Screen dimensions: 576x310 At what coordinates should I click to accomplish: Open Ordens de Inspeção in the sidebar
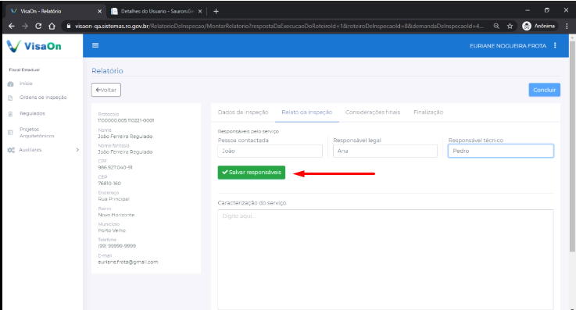43,98
